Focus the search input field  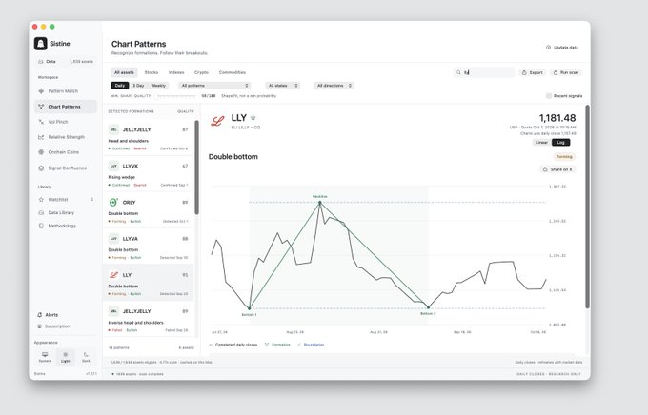tap(484, 72)
